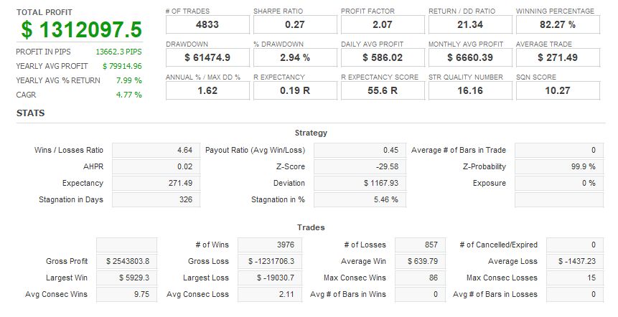Select the Gross Profit value field
The image size is (618, 317).
pos(128,261)
